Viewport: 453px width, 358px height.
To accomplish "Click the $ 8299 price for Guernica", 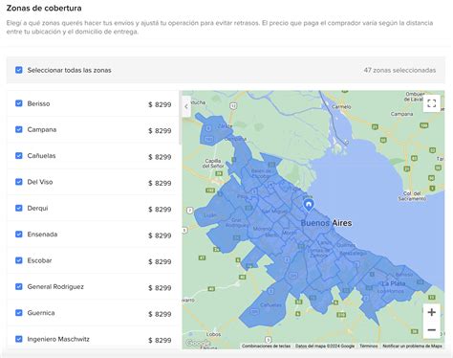I will point(160,314).
